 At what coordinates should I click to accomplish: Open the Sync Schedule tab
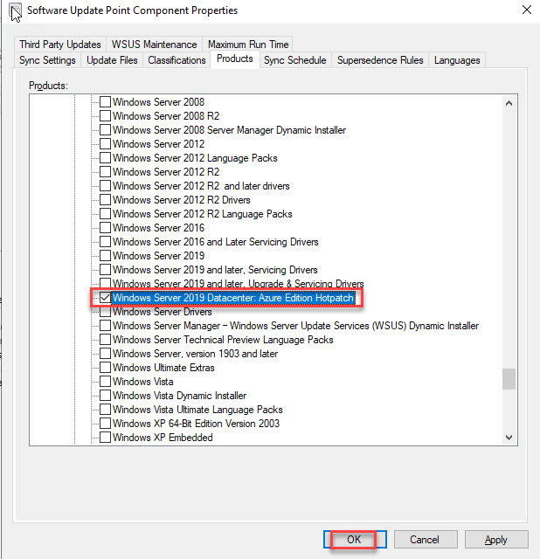[294, 60]
